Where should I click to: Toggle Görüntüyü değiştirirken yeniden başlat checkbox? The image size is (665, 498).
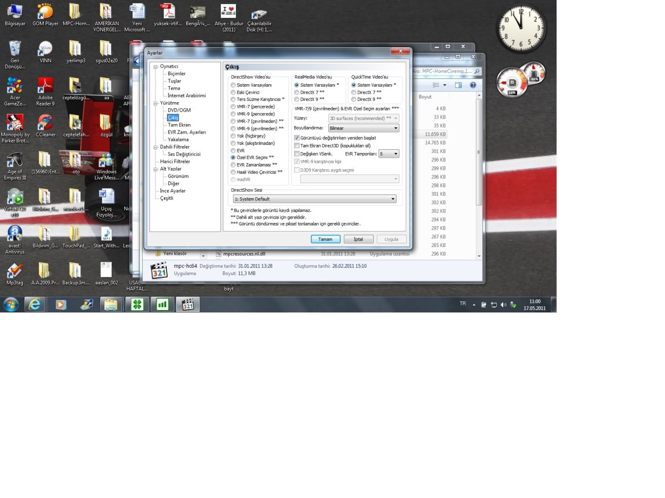click(297, 138)
